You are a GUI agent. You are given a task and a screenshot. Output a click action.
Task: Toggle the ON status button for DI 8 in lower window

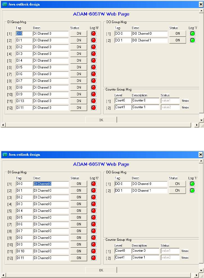pyautogui.click(x=79, y=238)
